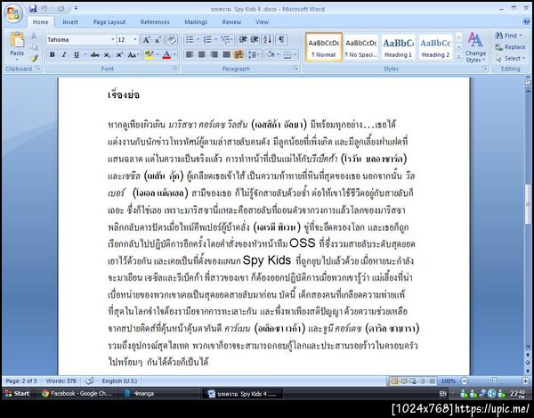Open the font size 12 dropdown

(135, 40)
